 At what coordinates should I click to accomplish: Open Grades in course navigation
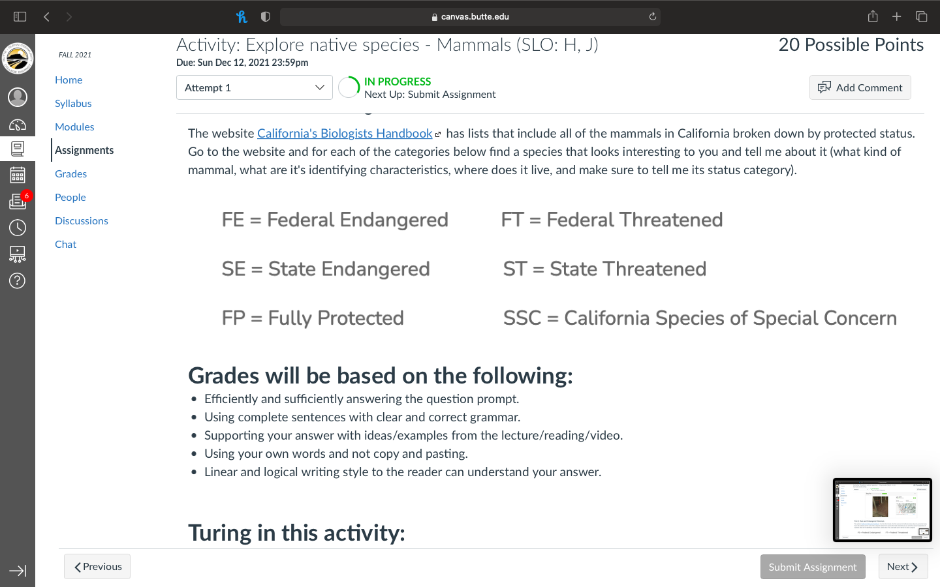coord(70,173)
